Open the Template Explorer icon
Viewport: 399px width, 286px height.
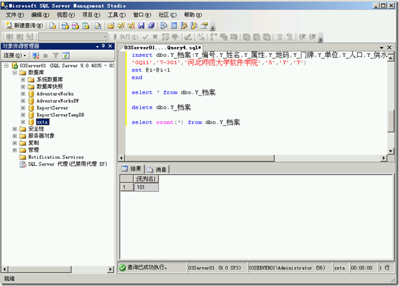tap(194, 26)
